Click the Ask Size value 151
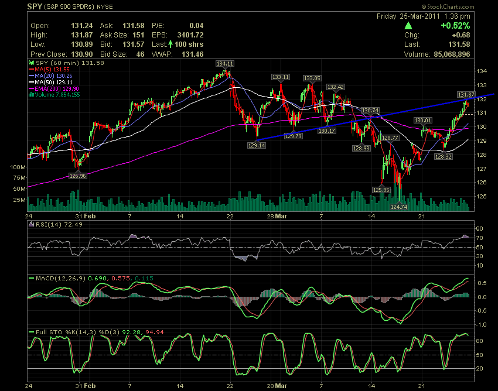Viewport: 498px width, 391px height. point(138,35)
